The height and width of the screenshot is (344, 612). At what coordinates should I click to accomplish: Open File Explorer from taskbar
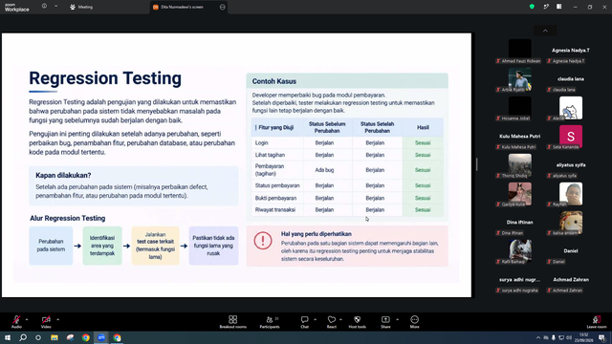[55, 337]
